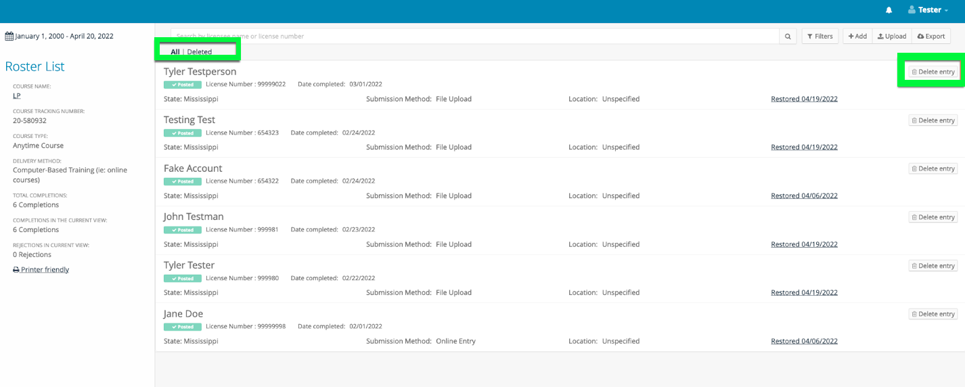Delete entry for Testing Test
The image size is (965, 387).
pos(933,120)
